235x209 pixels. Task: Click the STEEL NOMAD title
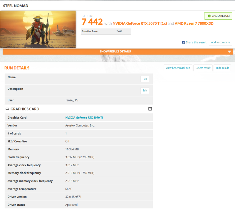(16, 6)
